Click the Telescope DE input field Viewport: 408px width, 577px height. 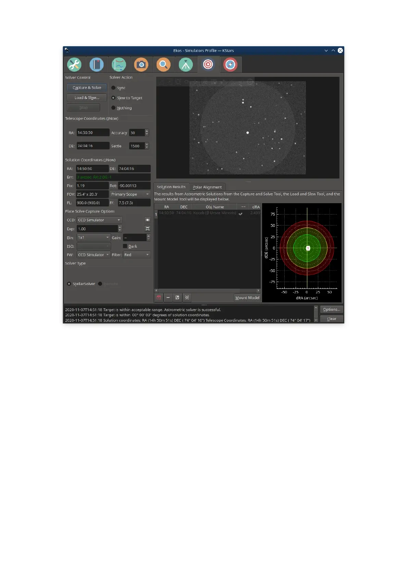click(93, 146)
